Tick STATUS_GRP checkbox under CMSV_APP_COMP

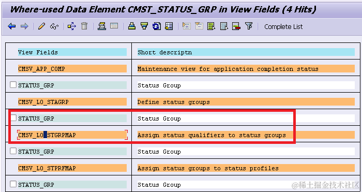tap(13, 85)
